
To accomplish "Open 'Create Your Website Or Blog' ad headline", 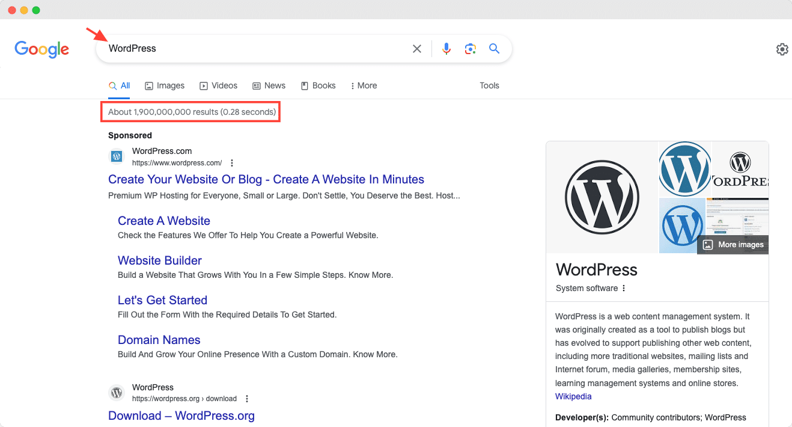I will 266,179.
